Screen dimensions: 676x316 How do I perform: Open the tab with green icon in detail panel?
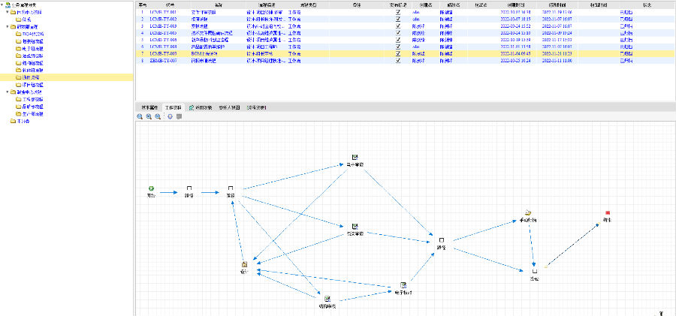tap(202, 108)
